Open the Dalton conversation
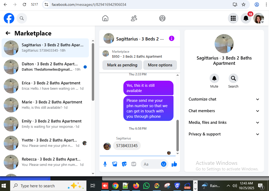Viewport: 269px width, 191px height. point(45,67)
